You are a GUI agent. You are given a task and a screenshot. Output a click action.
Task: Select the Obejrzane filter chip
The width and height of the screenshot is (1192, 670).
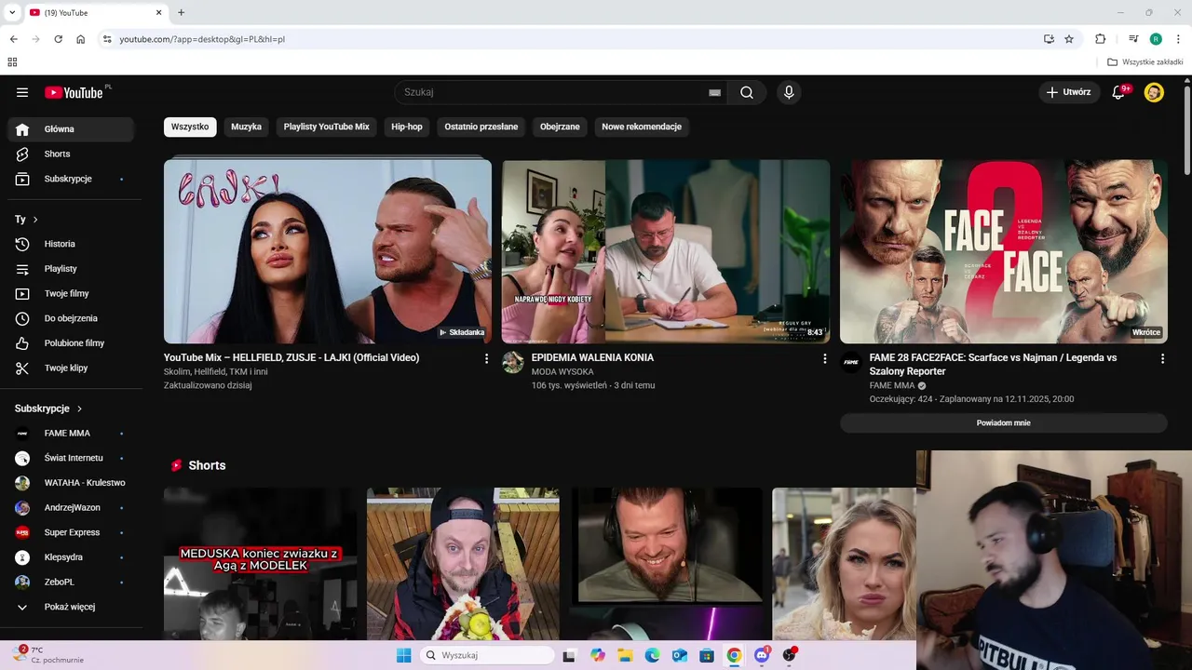point(560,127)
